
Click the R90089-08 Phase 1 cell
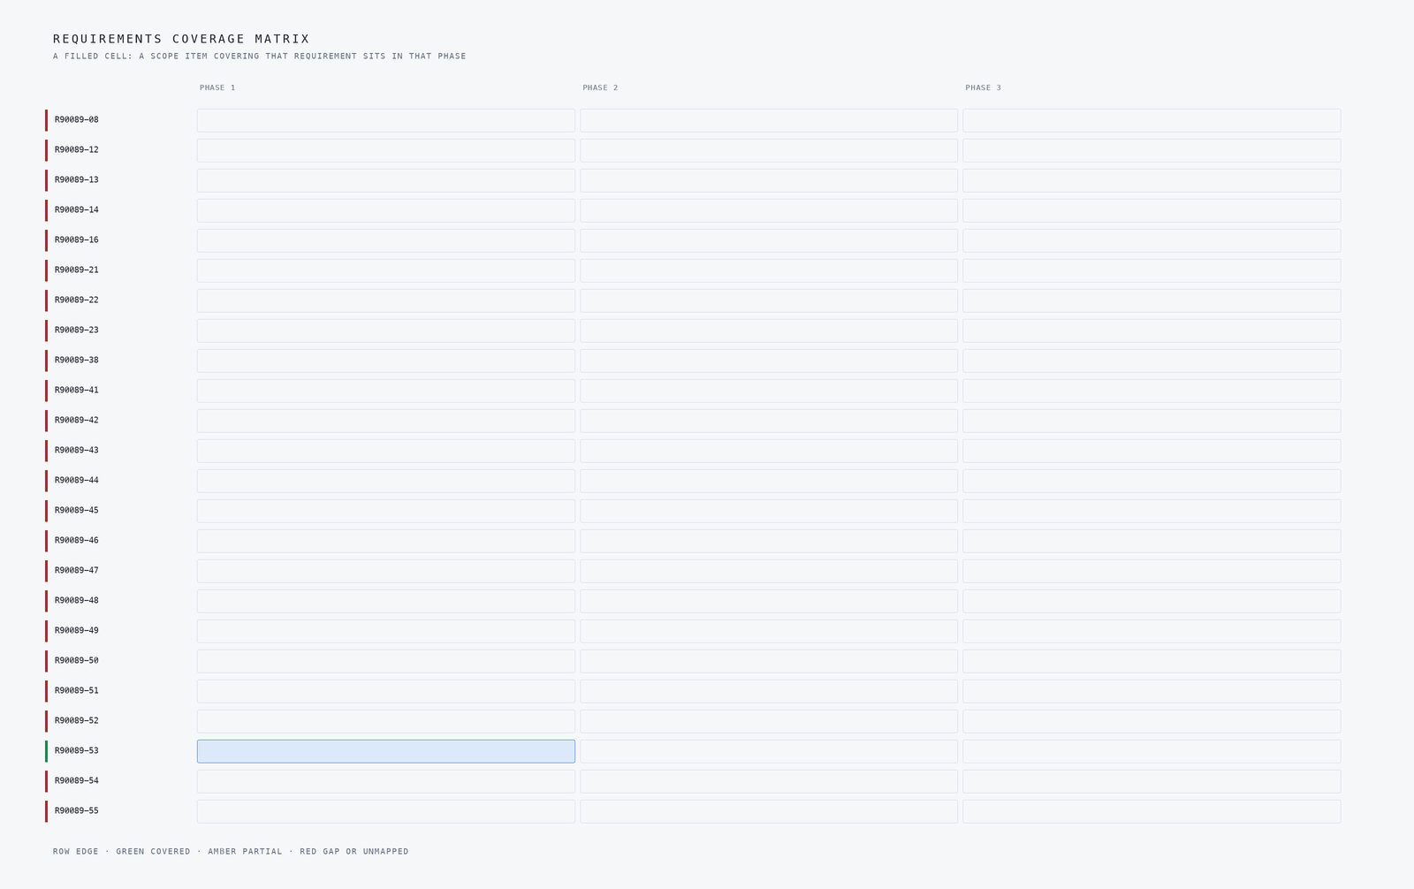click(x=386, y=120)
